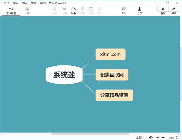Click the vertical scrollbar thumb
The width and height of the screenshot is (182, 140).
tap(181, 74)
